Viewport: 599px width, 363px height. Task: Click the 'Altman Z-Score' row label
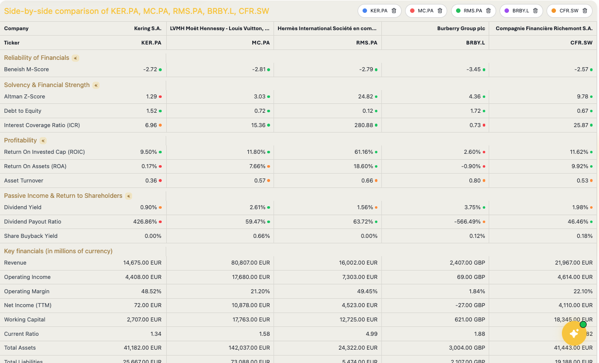tap(24, 96)
